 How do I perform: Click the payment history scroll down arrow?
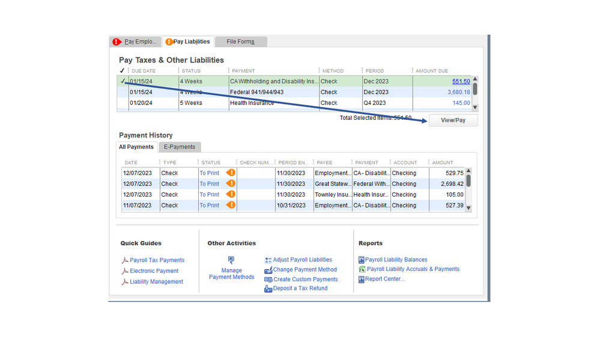coord(468,208)
